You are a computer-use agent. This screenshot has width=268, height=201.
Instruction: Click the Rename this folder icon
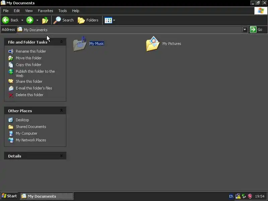point(11,51)
